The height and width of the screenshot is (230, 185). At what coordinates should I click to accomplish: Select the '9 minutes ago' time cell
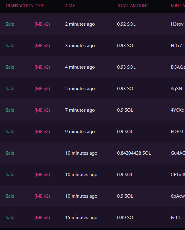80,132
